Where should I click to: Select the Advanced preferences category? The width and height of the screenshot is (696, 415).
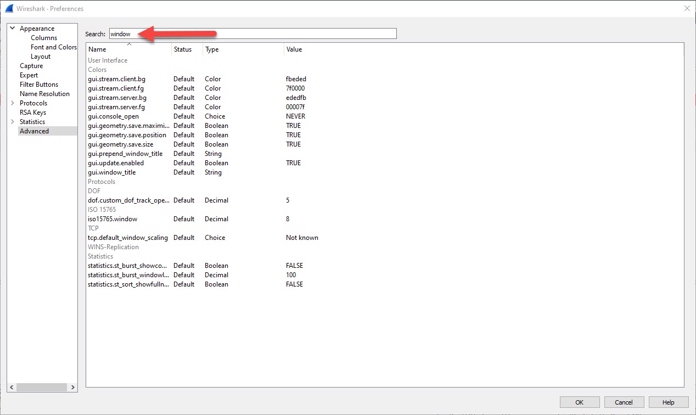click(34, 131)
